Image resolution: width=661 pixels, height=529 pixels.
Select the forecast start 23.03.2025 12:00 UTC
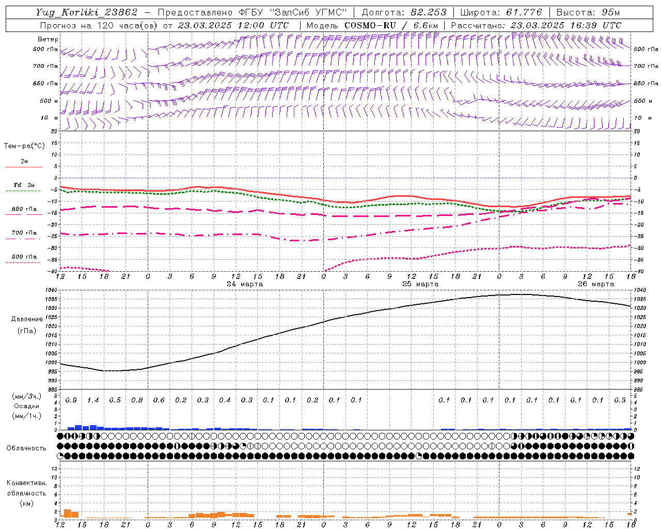[x=233, y=25]
